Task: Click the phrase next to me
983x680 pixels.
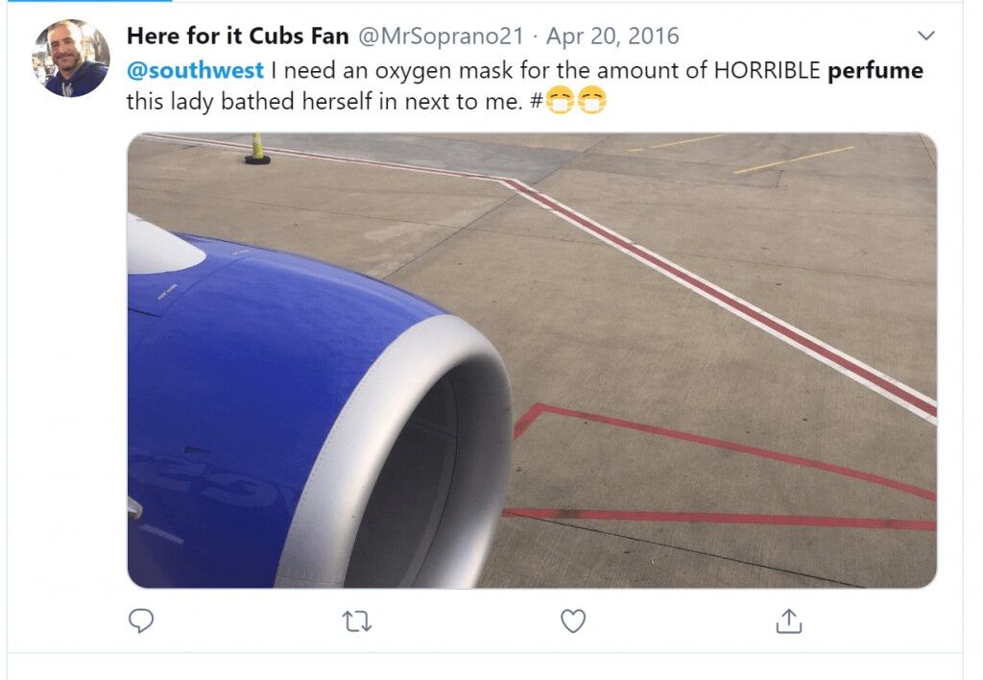Action: [464, 102]
